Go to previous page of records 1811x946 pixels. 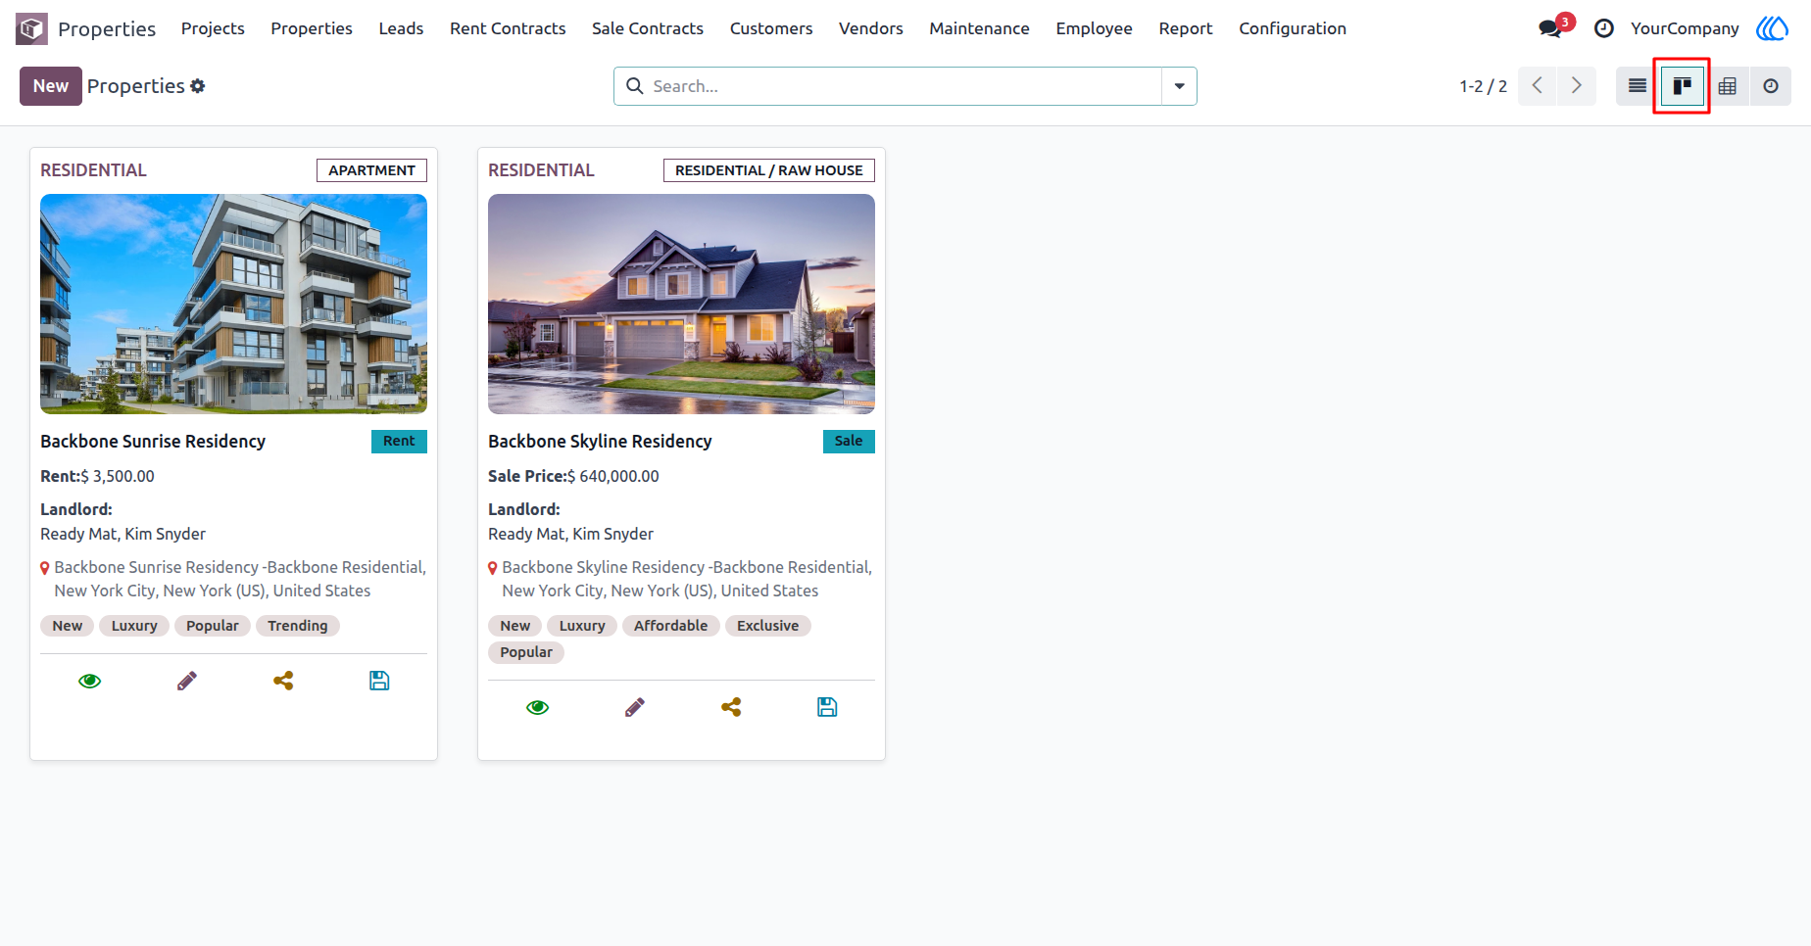pyautogui.click(x=1538, y=86)
